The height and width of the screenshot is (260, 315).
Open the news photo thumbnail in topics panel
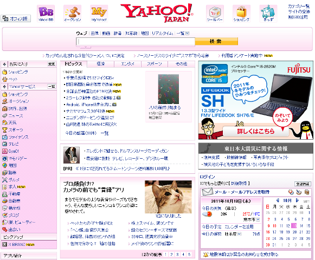pos(169,89)
